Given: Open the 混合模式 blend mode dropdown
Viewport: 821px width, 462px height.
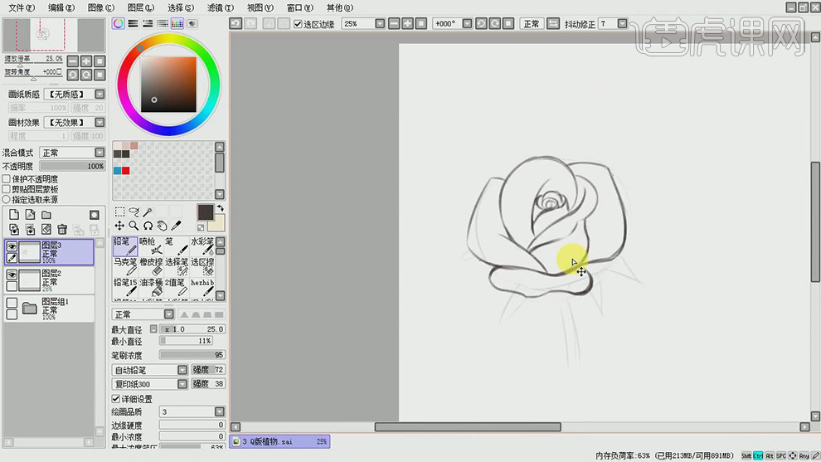Looking at the screenshot, I should click(x=100, y=153).
